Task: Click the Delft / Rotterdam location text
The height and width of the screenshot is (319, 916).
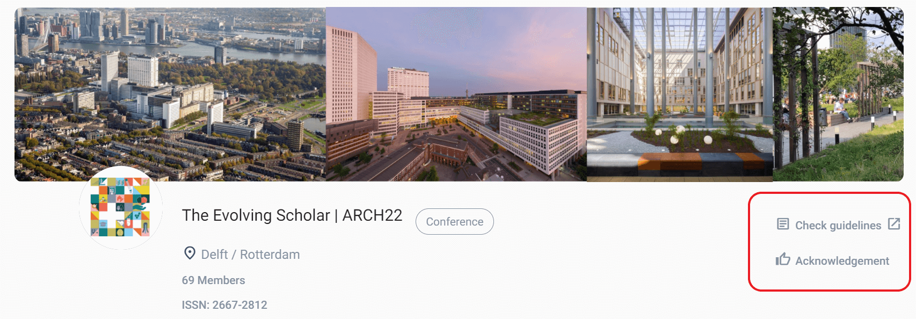Action: point(250,255)
